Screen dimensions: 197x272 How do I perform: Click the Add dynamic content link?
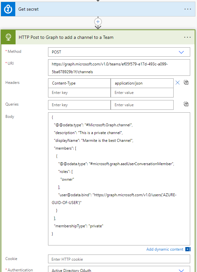coord(165,249)
